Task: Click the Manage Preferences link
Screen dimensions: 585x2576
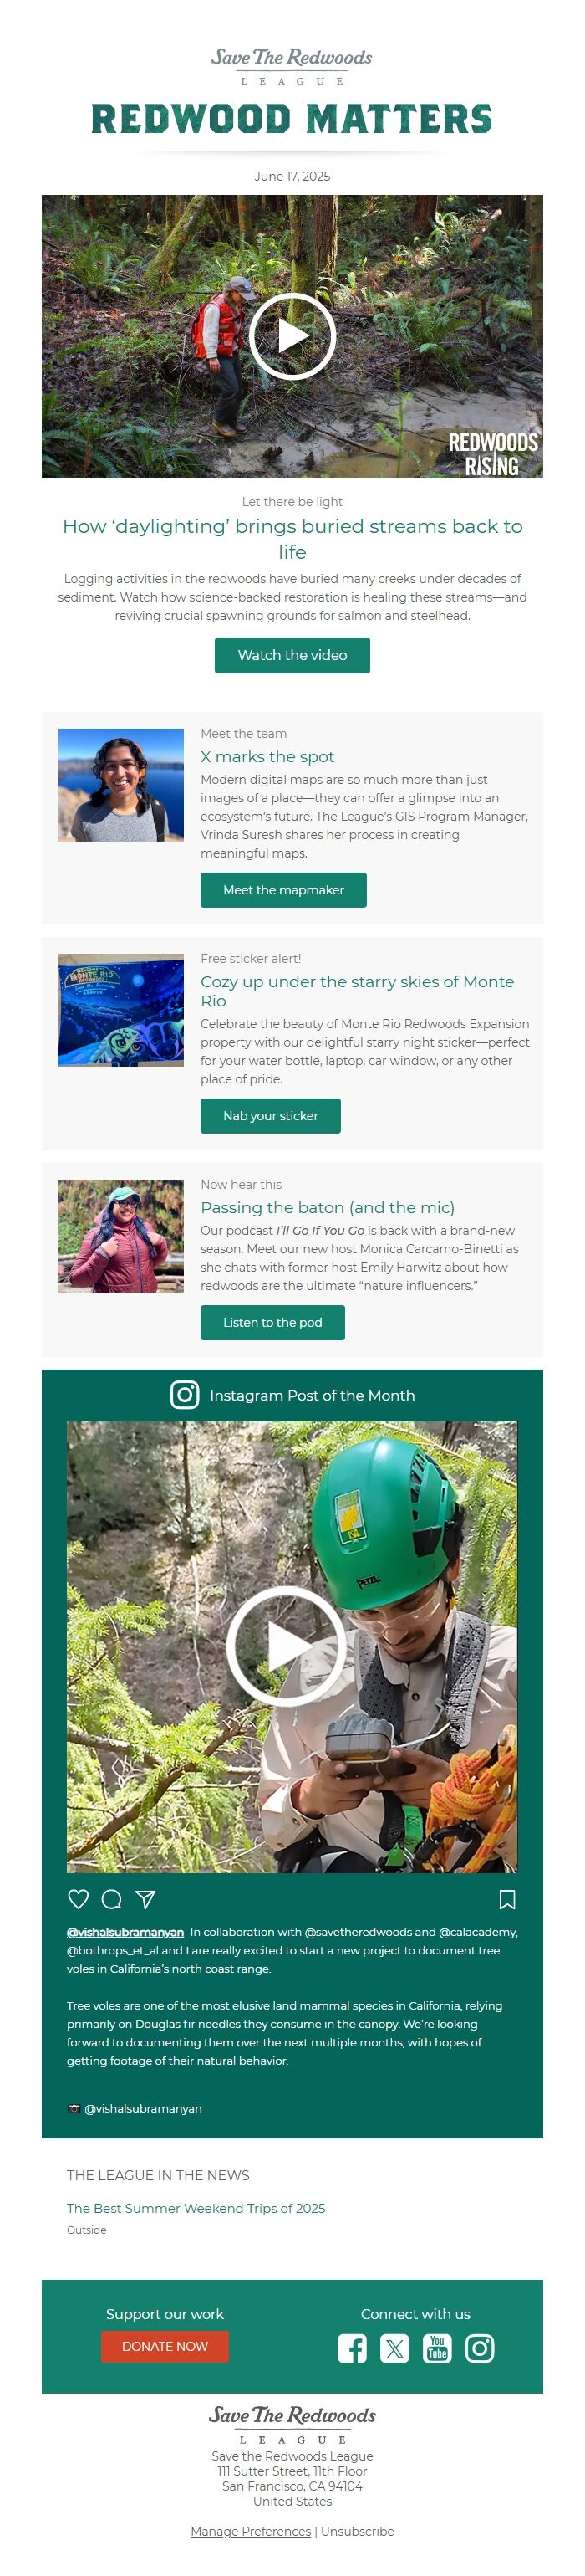Action: [251, 2531]
